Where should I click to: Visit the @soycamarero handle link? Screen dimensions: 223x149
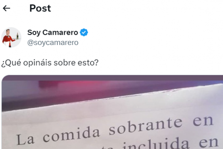tap(53, 43)
